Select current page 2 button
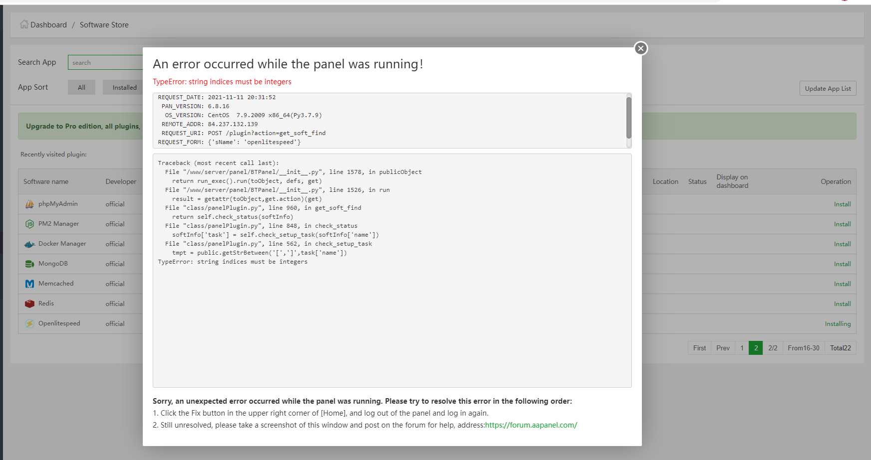Screen dimensions: 871x460 (756, 348)
